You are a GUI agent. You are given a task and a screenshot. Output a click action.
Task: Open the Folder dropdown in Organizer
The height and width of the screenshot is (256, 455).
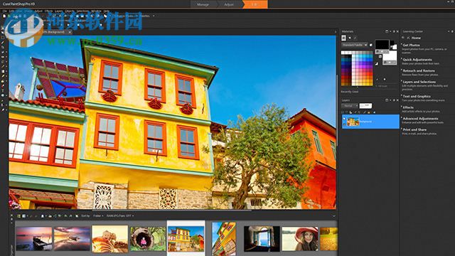[x=98, y=216]
